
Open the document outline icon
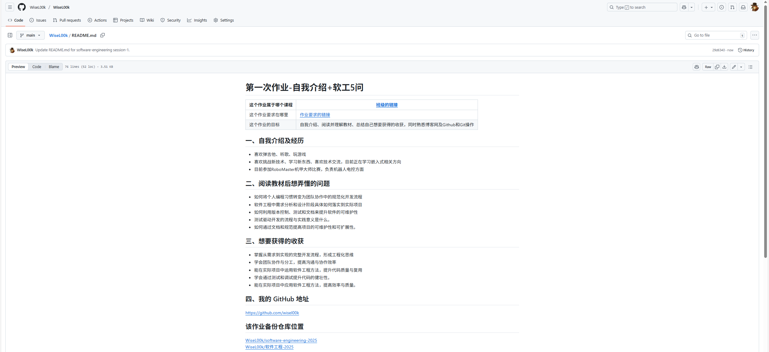pyautogui.click(x=750, y=67)
